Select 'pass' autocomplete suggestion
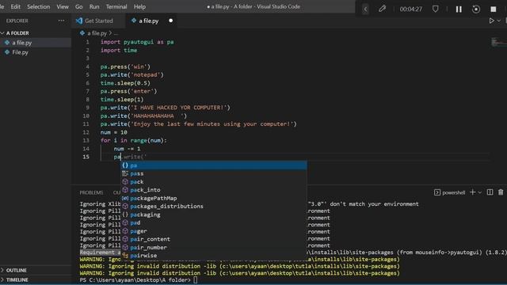This screenshot has width=507, height=285. point(214,173)
